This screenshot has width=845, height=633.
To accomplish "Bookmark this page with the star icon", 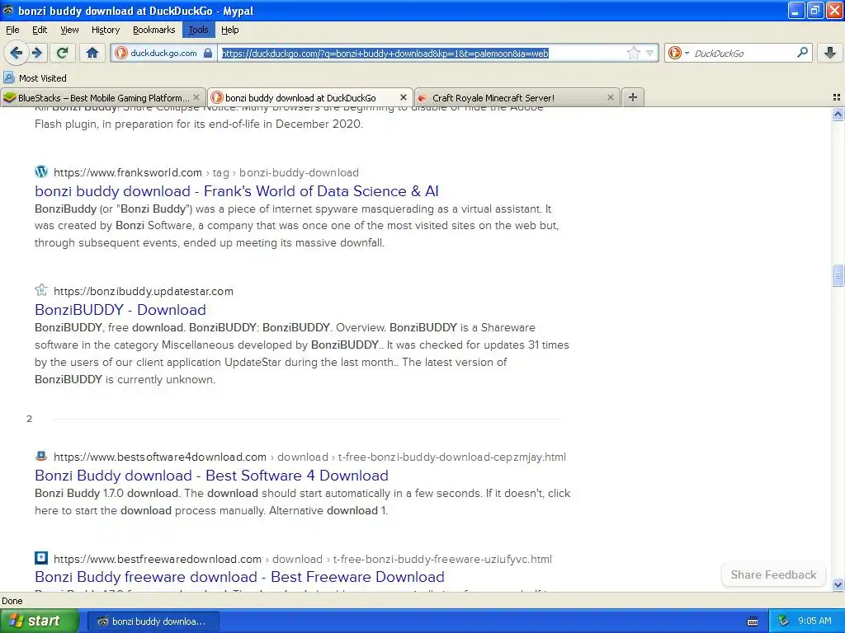I will tap(633, 53).
